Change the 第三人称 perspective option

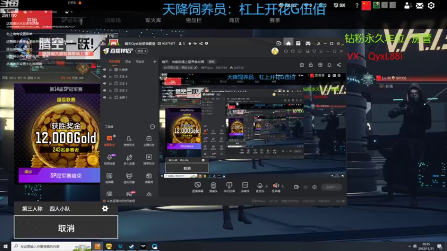(32, 209)
